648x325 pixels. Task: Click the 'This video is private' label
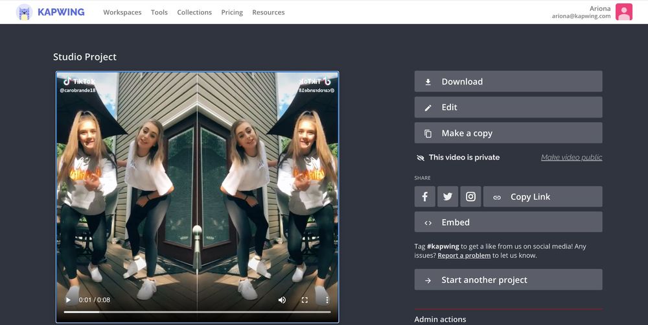coord(464,157)
